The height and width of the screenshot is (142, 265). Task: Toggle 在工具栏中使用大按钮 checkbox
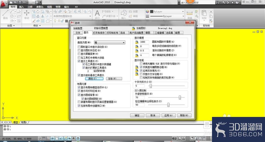point(79,58)
